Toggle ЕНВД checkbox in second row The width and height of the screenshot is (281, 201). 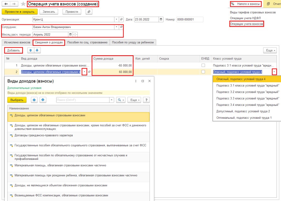[203, 72]
